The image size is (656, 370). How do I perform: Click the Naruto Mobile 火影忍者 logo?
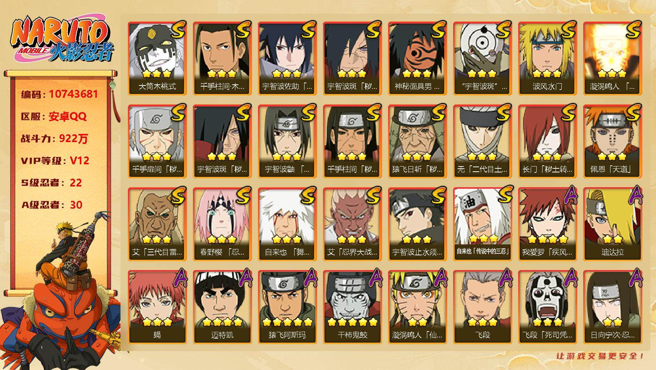tap(61, 40)
